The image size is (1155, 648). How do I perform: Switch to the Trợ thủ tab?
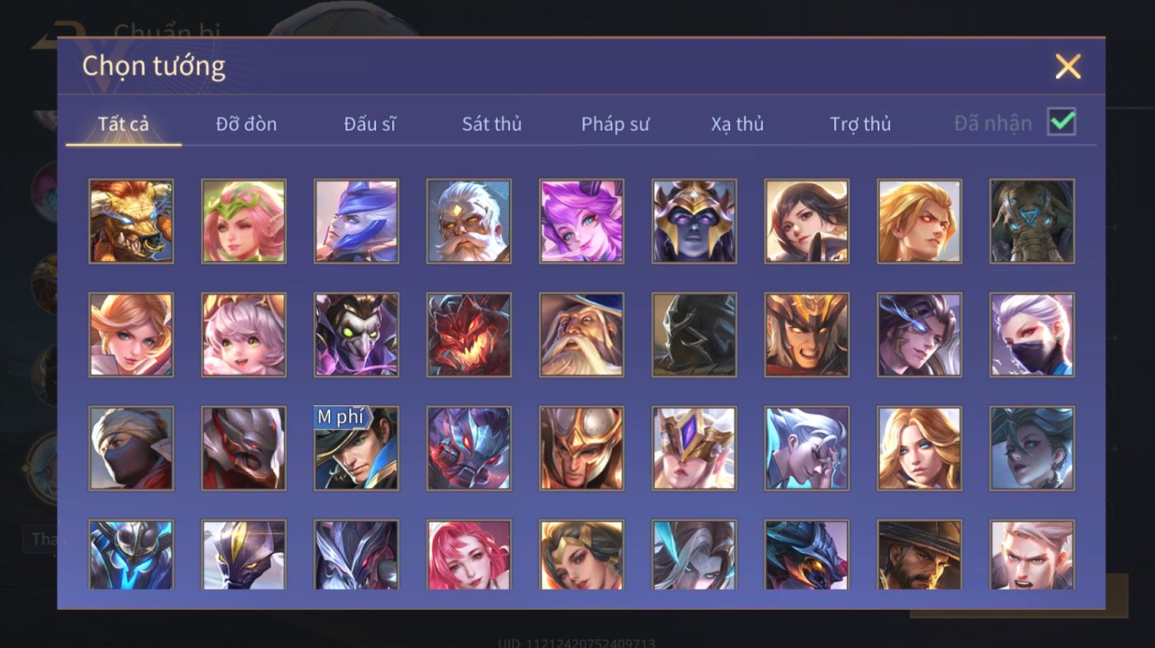pyautogui.click(x=860, y=123)
